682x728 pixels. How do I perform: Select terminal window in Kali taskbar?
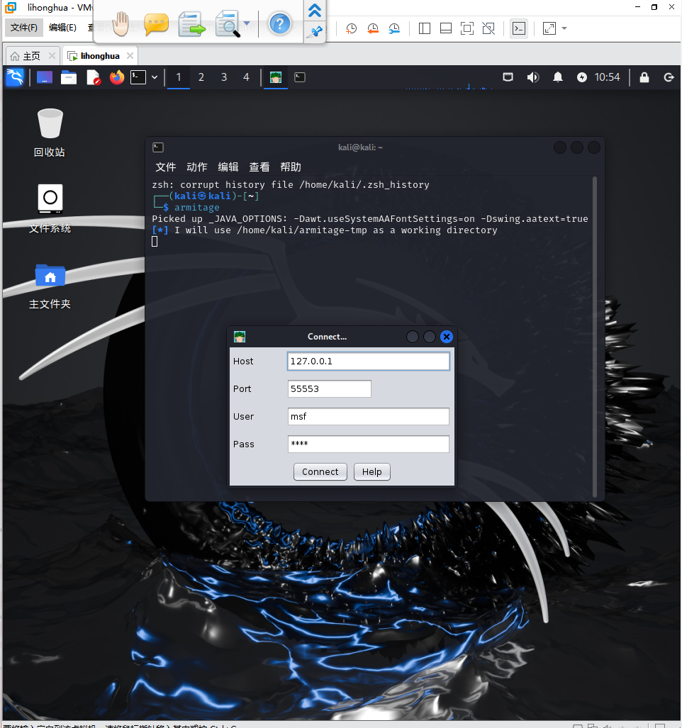click(x=300, y=77)
